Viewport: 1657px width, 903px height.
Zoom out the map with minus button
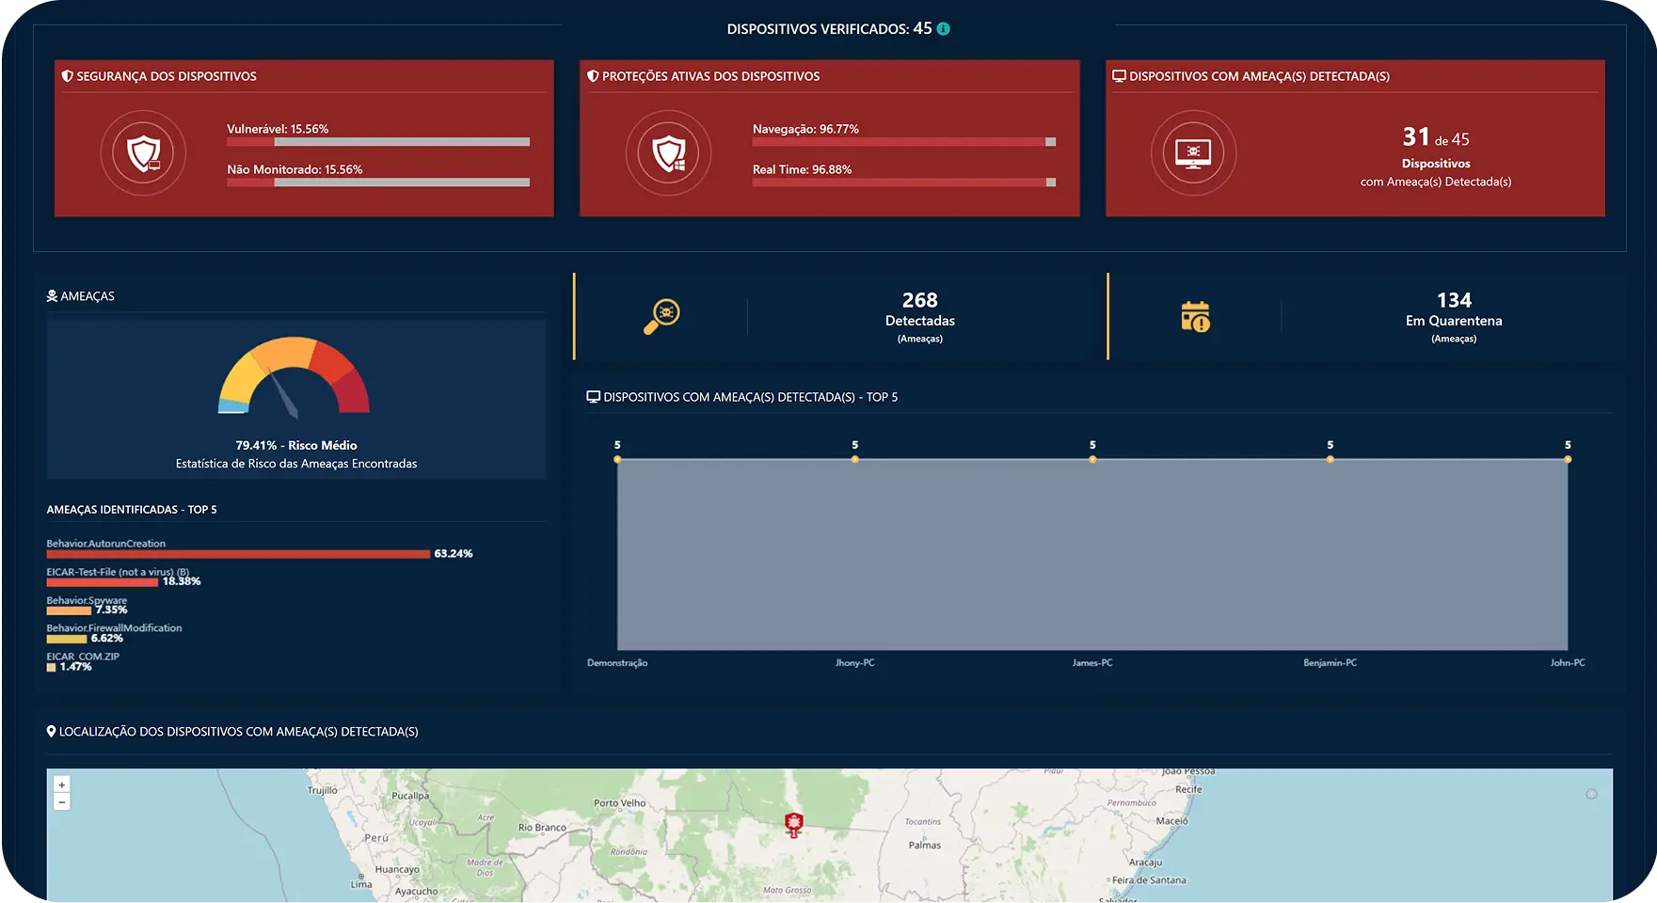pos(62,801)
